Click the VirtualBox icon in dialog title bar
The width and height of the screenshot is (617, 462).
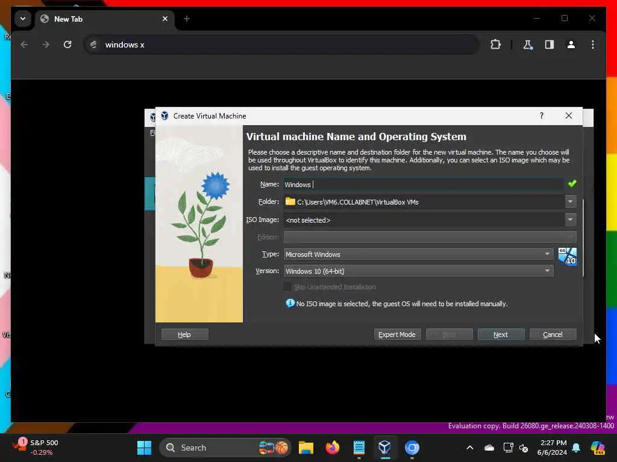tap(164, 115)
